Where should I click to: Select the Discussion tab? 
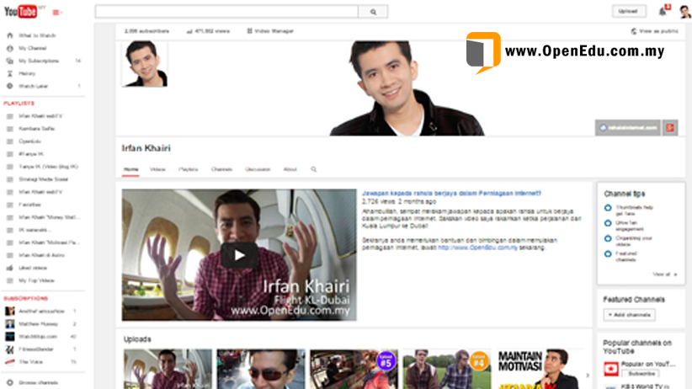coord(258,169)
